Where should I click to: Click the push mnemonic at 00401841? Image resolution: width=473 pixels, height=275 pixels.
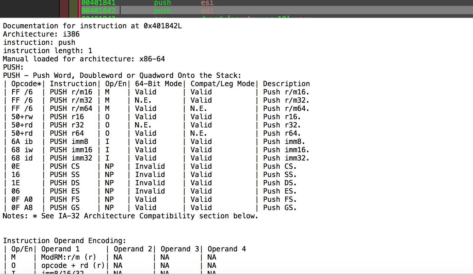pyautogui.click(x=162, y=3)
